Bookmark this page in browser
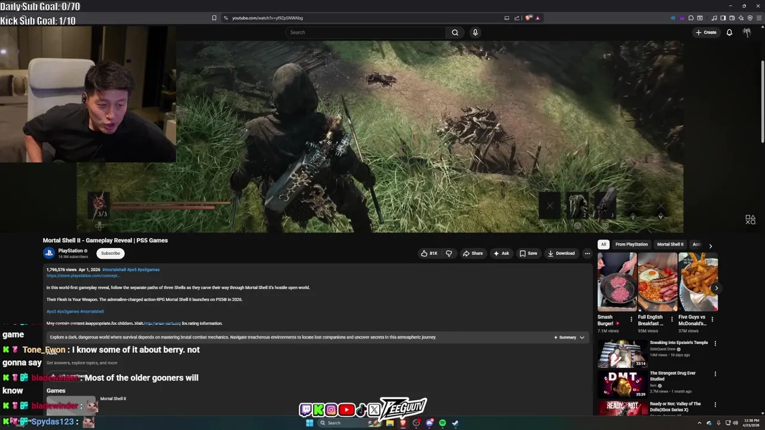 point(214,18)
